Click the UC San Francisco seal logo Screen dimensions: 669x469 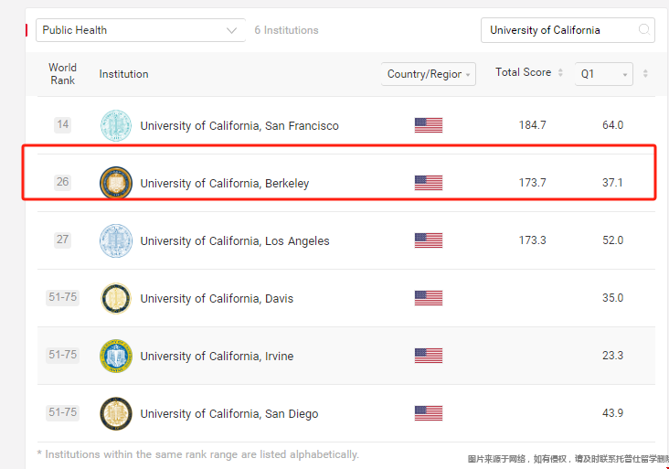coord(116,125)
